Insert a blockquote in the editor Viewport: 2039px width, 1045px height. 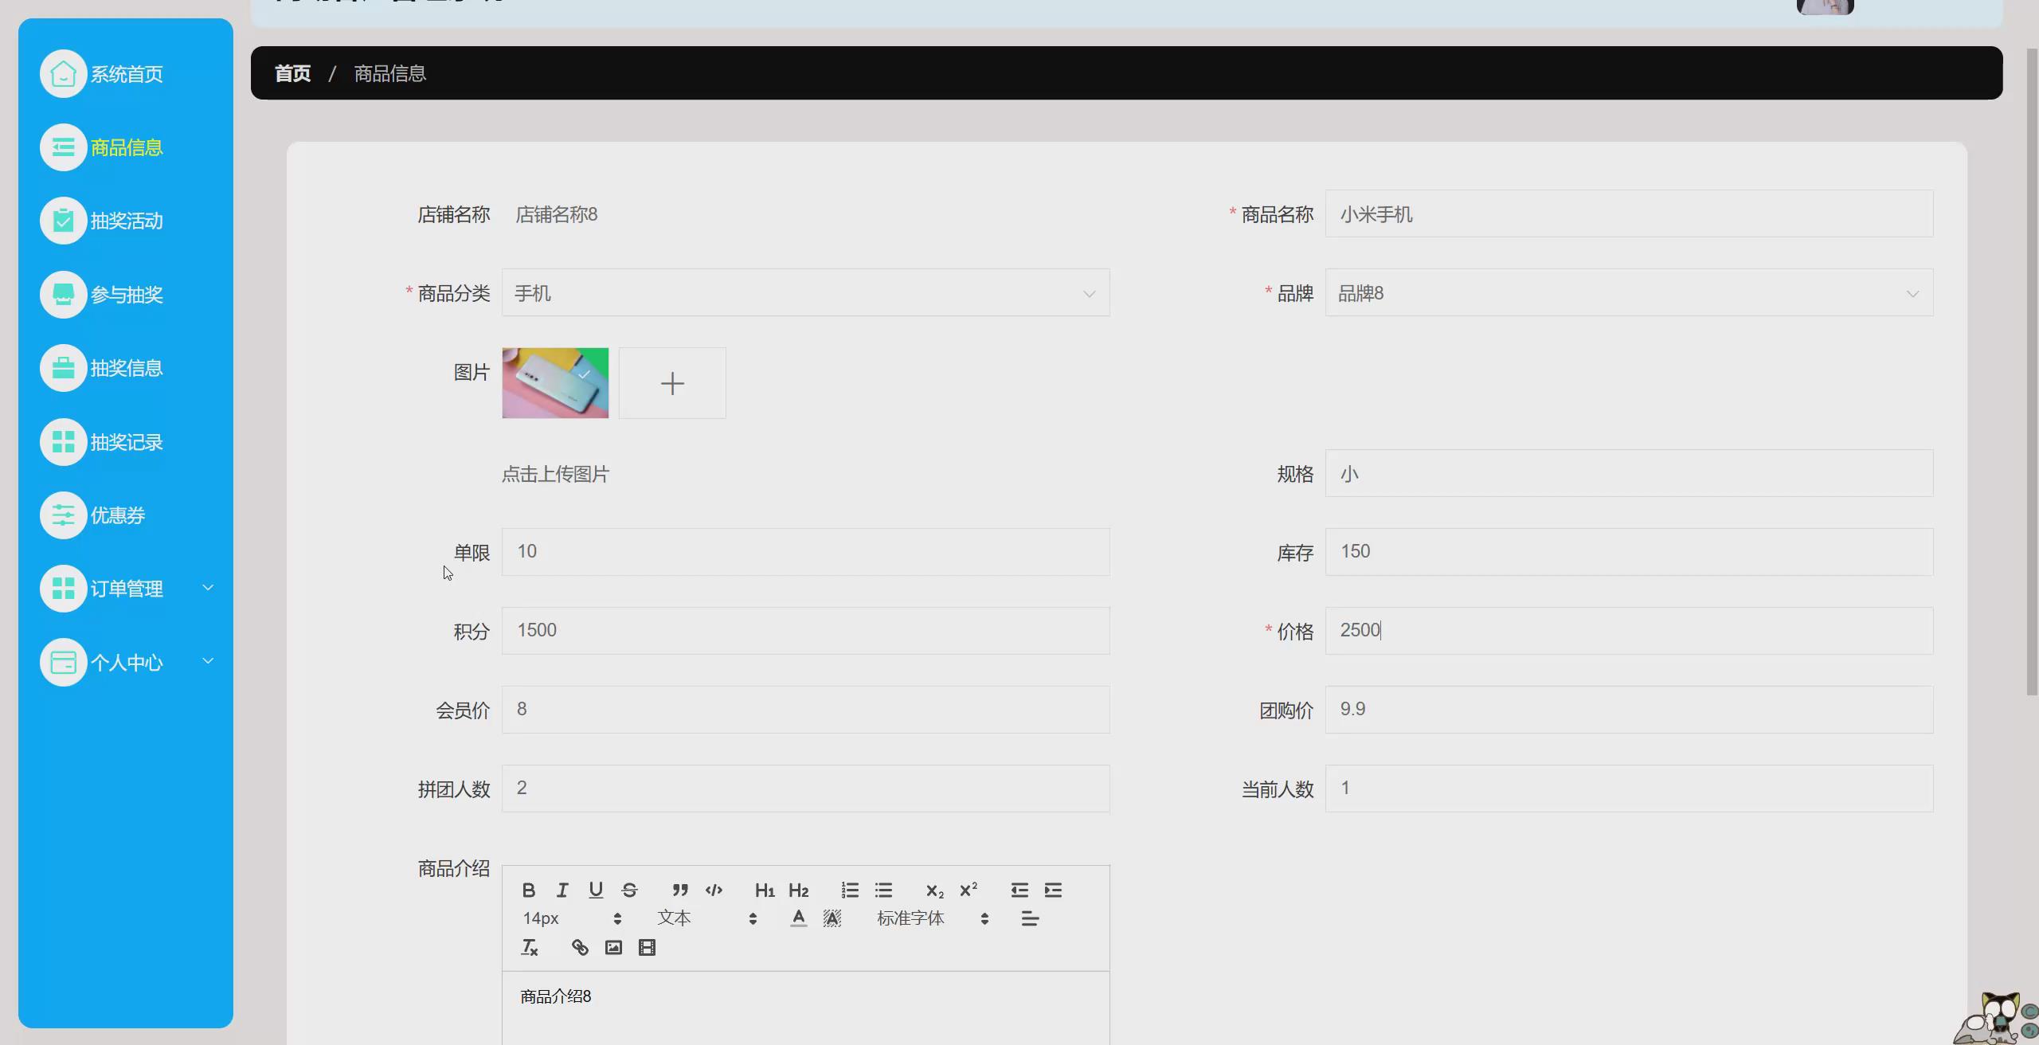coord(679,890)
